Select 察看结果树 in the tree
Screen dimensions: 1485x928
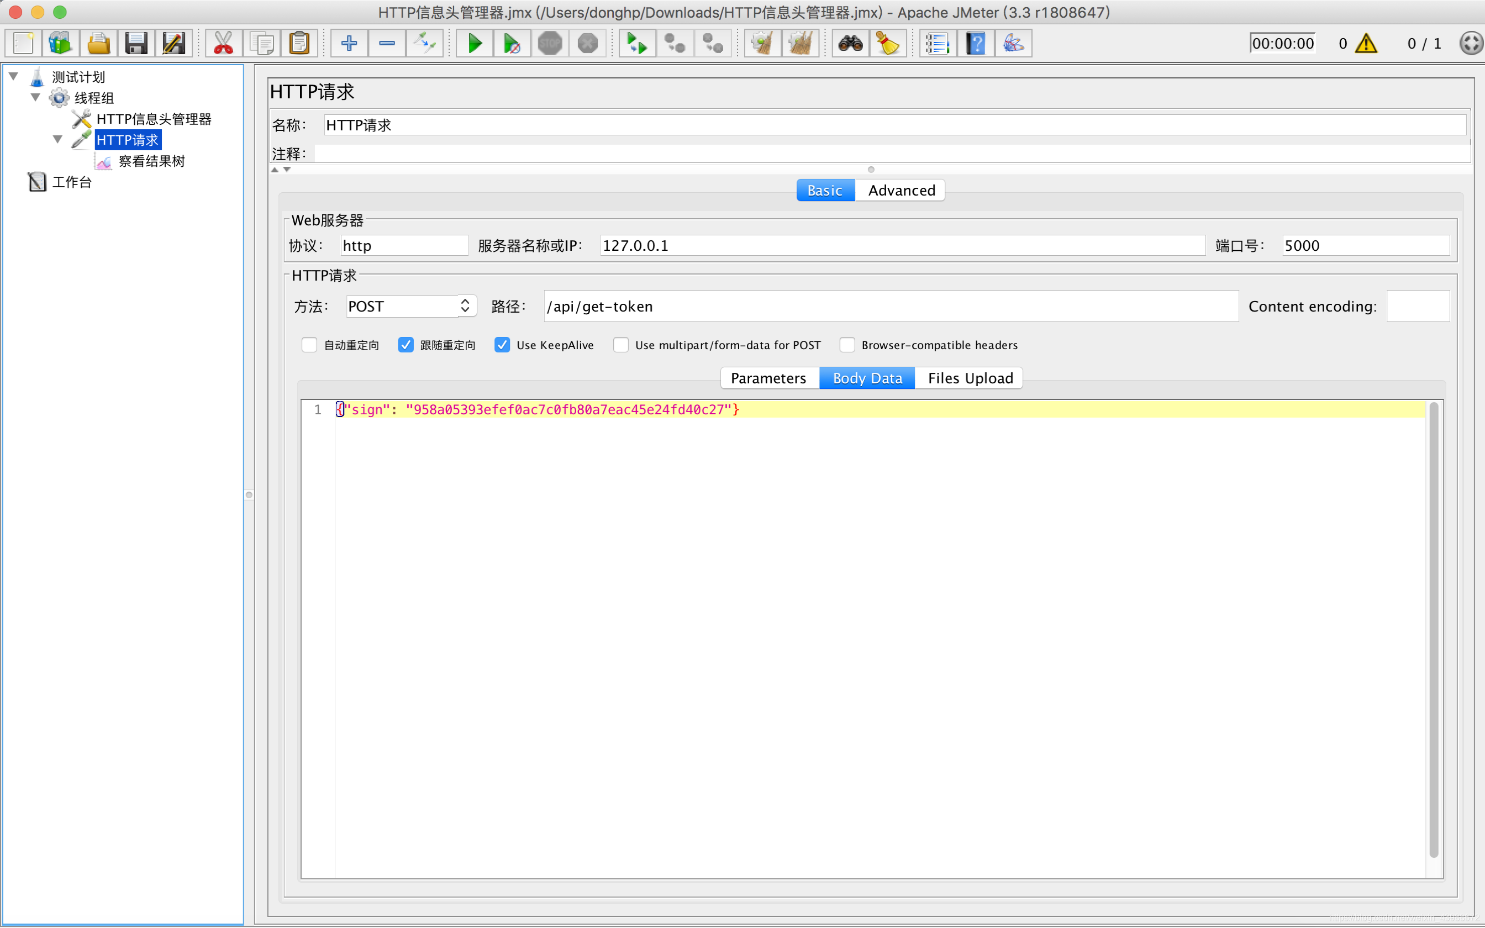(151, 161)
